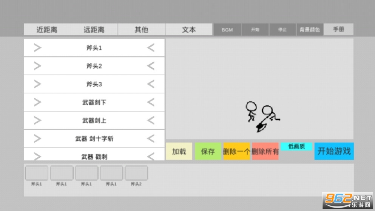Switch to the 近距离 tab
The width and height of the screenshot is (375, 211).
[x=47, y=29]
